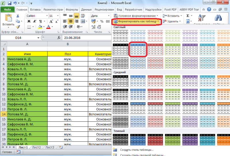Switch to the Вид ribbon tab
The height and width of the screenshot is (156, 230).
[119, 10]
